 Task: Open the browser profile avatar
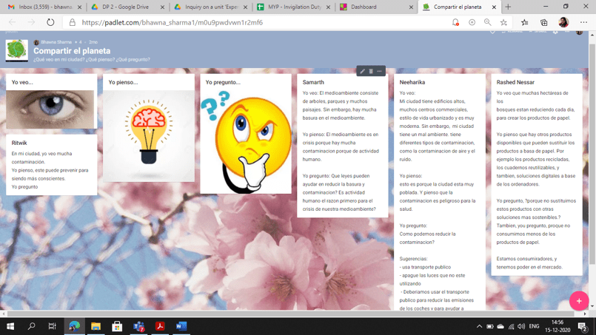[563, 22]
